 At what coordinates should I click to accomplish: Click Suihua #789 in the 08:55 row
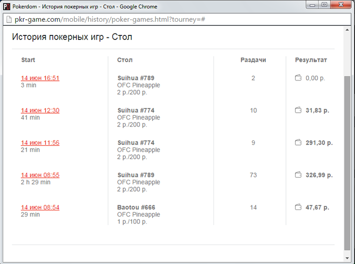(136, 175)
